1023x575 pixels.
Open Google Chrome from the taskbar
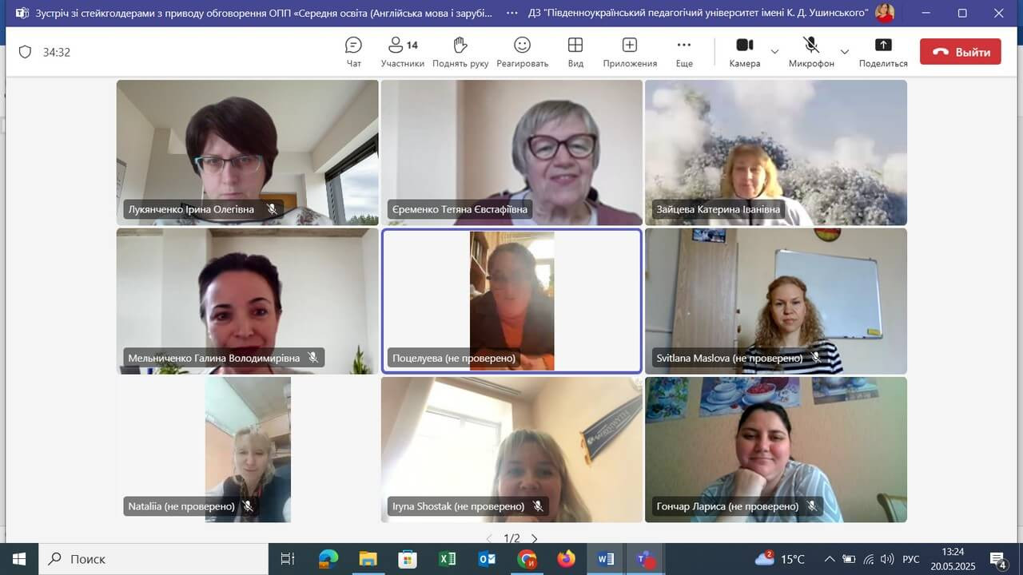click(527, 559)
